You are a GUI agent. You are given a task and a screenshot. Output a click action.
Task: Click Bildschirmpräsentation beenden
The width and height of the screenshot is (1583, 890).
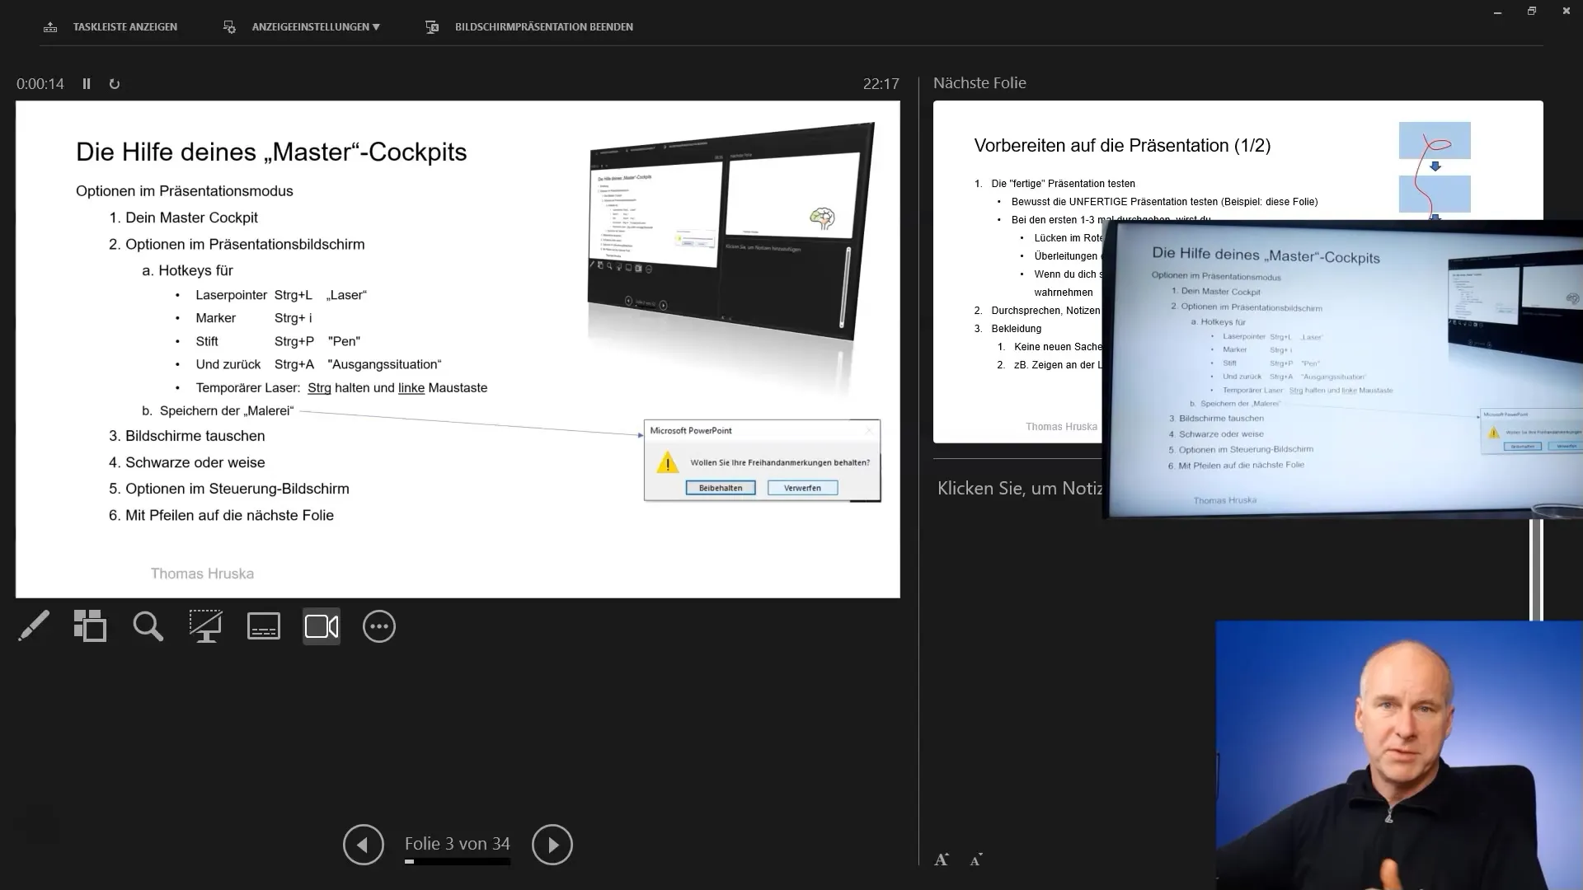click(529, 27)
